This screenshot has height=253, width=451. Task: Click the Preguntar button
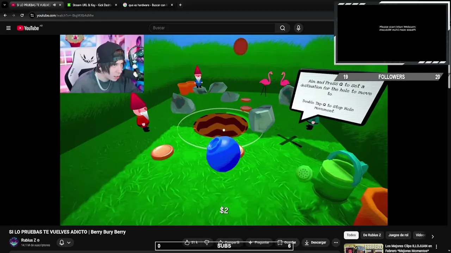259,242
